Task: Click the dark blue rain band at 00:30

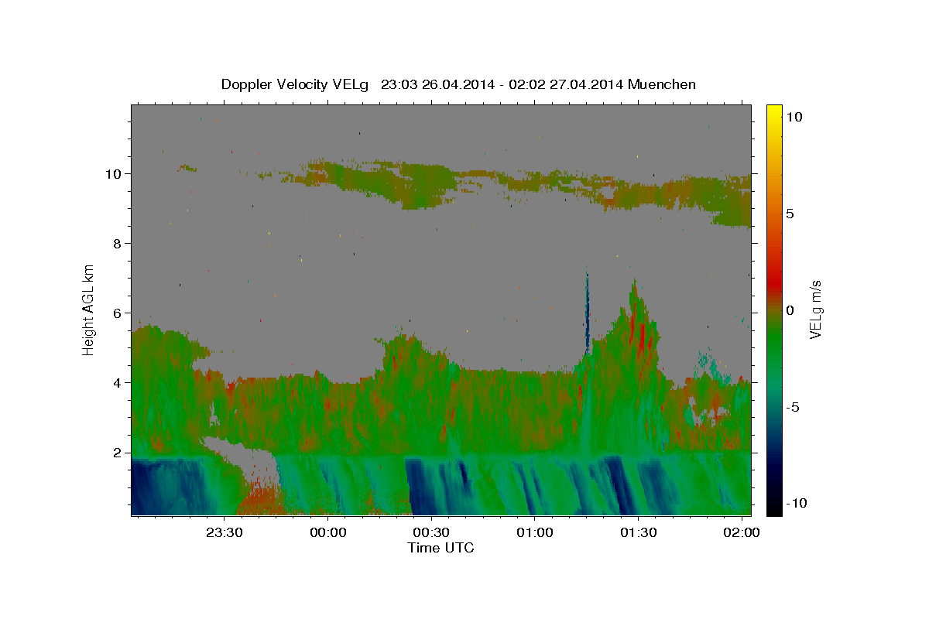Action: 422,486
